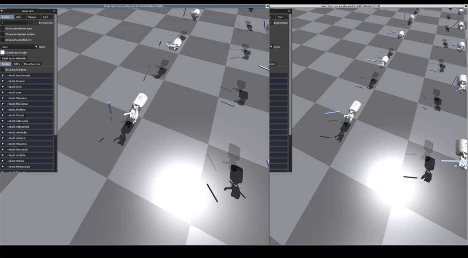Viewport: 468px width, 258px height.
Task: Enable Show selected env outline
Action: tap(2, 34)
